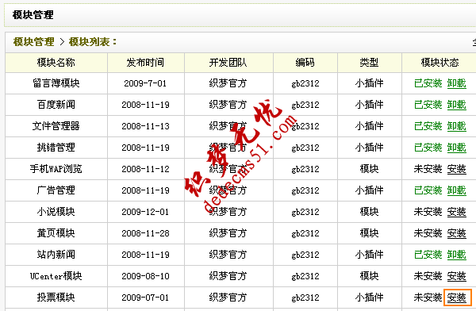This screenshot has height=311, width=476.
Task: Click 已安装 status of 留言簿模块
Action: tap(428, 83)
